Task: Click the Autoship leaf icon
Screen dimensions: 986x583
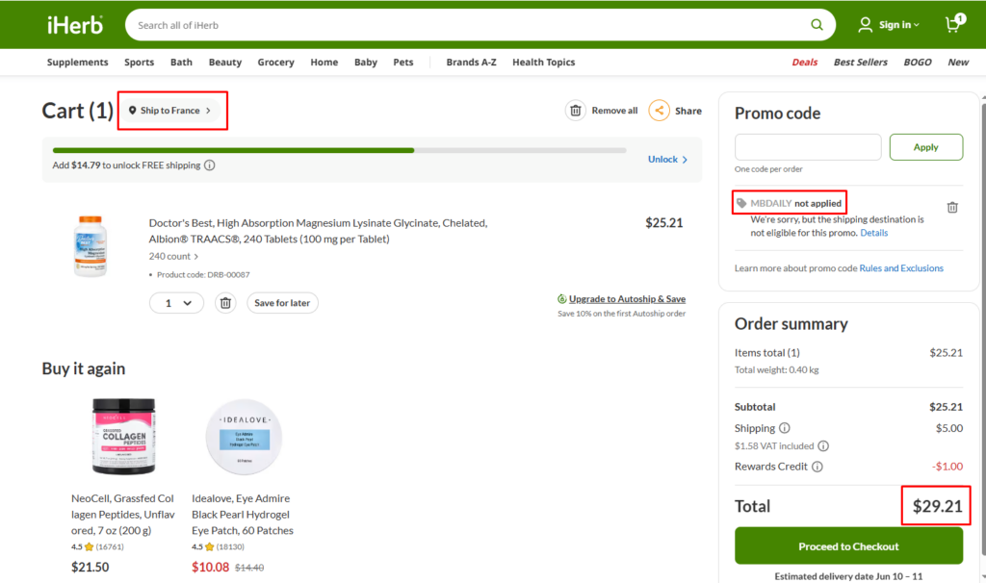Action: 561,299
